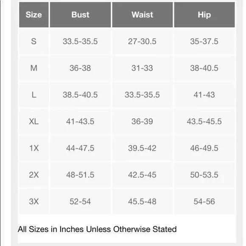This screenshot has width=246, height=246.
Task: Select bust measurement 33.5-35.5 for size S
Action: (x=80, y=42)
